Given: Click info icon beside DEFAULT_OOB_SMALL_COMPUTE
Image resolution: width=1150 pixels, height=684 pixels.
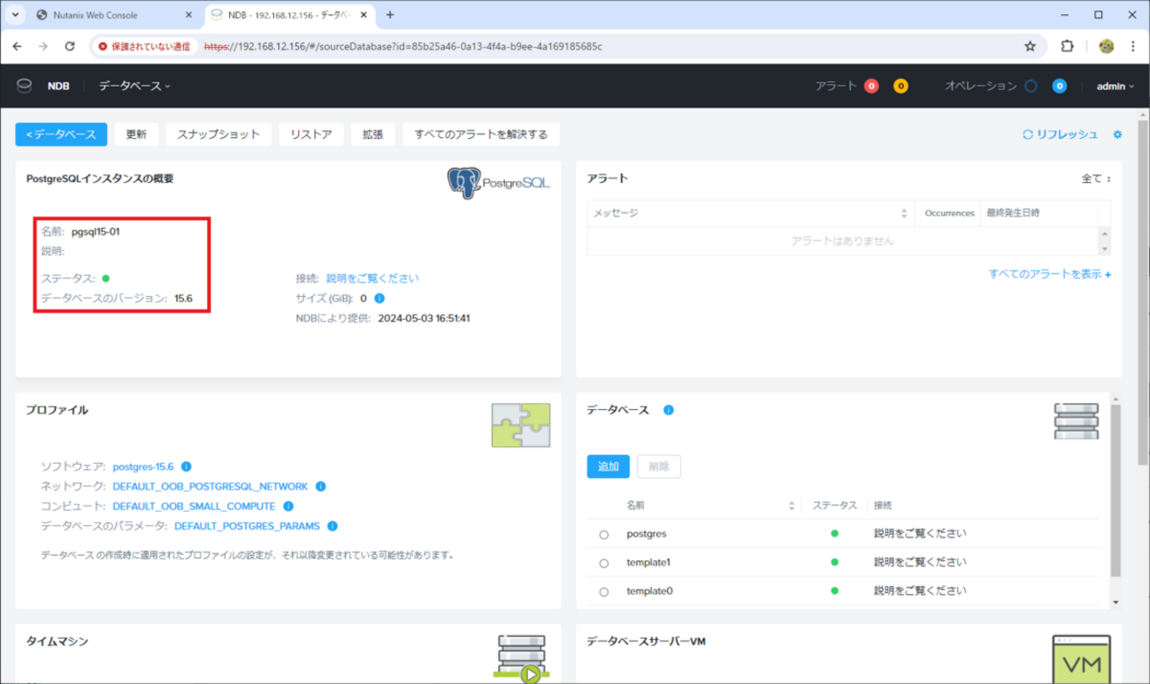Looking at the screenshot, I should (288, 506).
